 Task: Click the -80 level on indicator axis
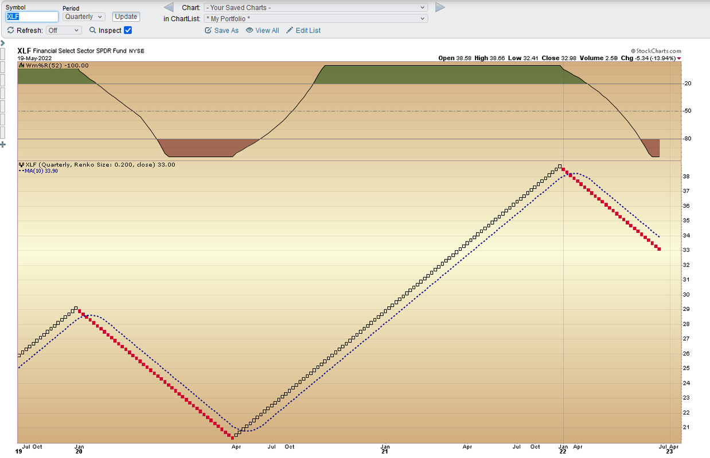point(687,139)
